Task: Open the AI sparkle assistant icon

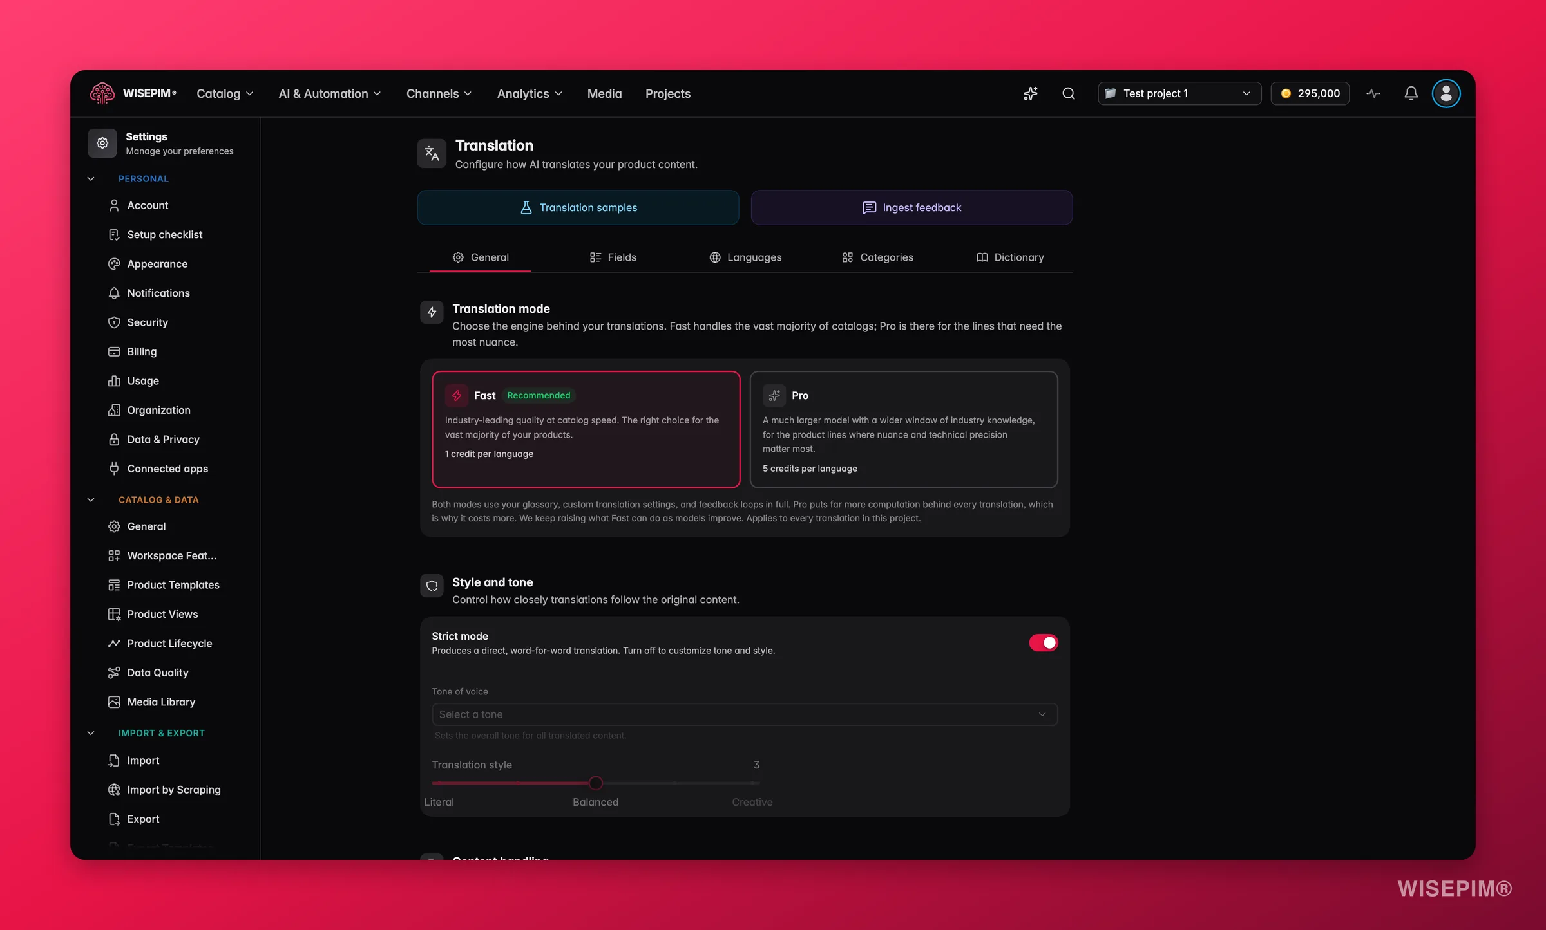Action: pos(1030,93)
